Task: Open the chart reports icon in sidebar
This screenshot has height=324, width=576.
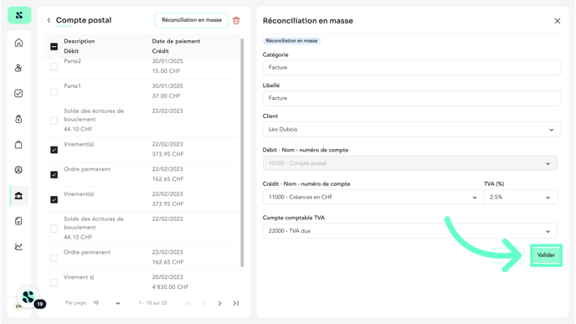Action: [18, 246]
